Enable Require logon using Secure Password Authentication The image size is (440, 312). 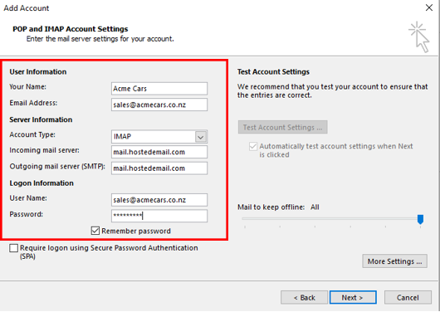tap(13, 248)
